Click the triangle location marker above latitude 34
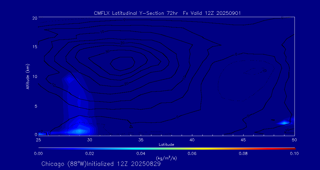This screenshot has width=320, height=170. pos(131,126)
